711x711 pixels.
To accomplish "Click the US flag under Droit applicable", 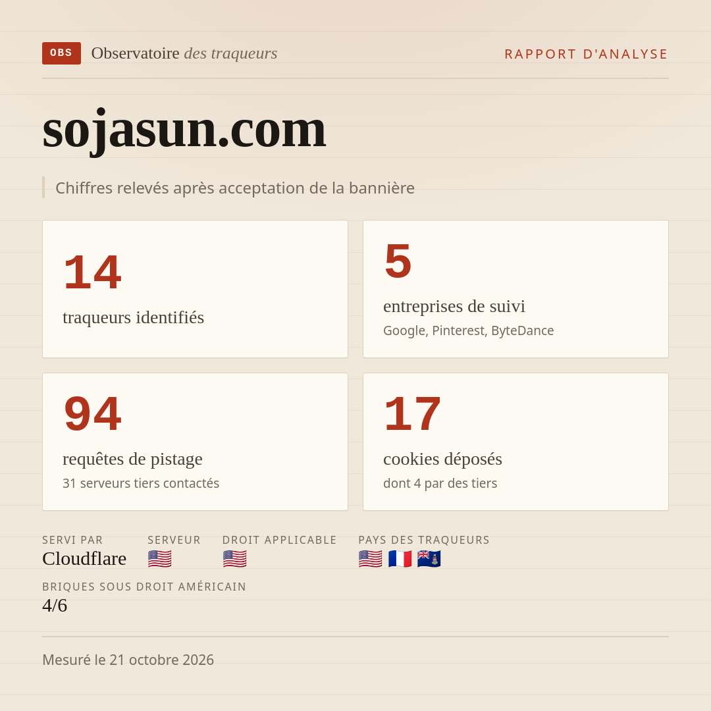I will pyautogui.click(x=234, y=559).
